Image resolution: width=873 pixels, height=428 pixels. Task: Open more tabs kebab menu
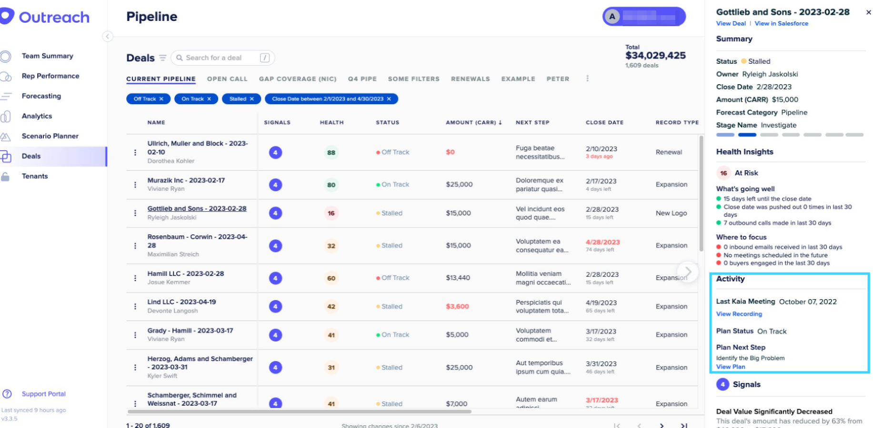(587, 78)
